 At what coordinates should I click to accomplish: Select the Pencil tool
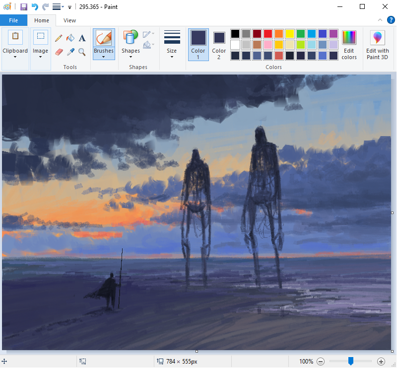59,38
